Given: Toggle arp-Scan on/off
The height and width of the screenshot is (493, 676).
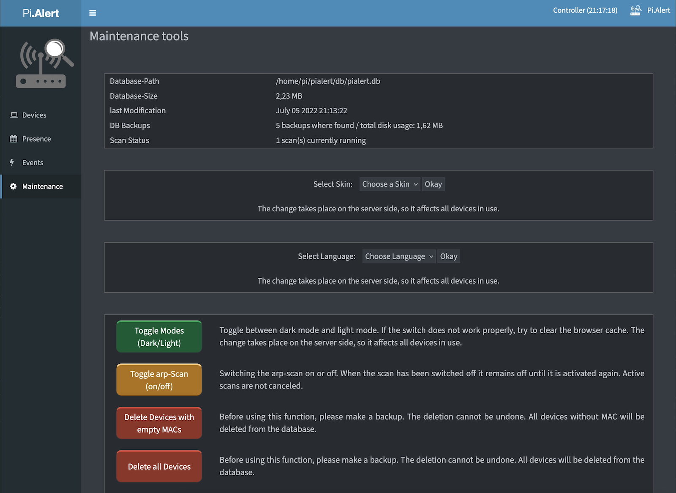Looking at the screenshot, I should [x=159, y=380].
